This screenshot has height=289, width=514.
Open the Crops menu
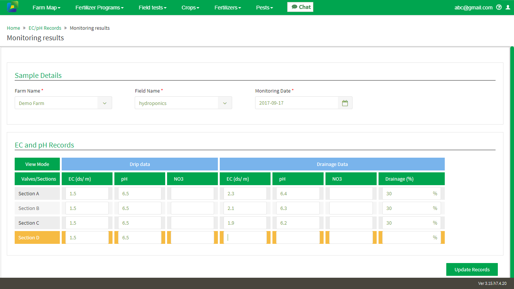(190, 8)
